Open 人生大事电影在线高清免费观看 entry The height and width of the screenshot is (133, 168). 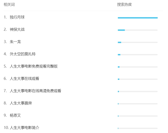click(x=36, y=91)
